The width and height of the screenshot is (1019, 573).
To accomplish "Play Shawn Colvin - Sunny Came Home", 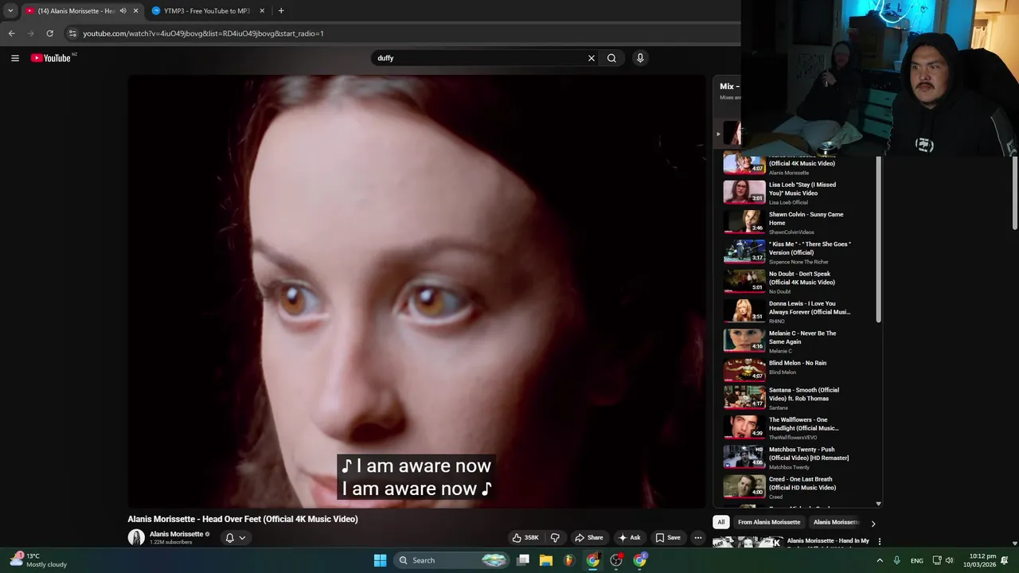I will [x=798, y=222].
